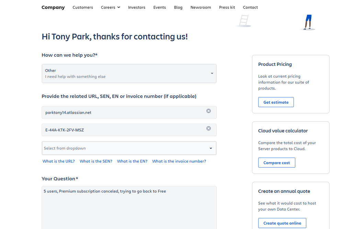The height and width of the screenshot is (229, 343).
Task: Expand the Careers menu chevron
Action: pyautogui.click(x=119, y=7)
